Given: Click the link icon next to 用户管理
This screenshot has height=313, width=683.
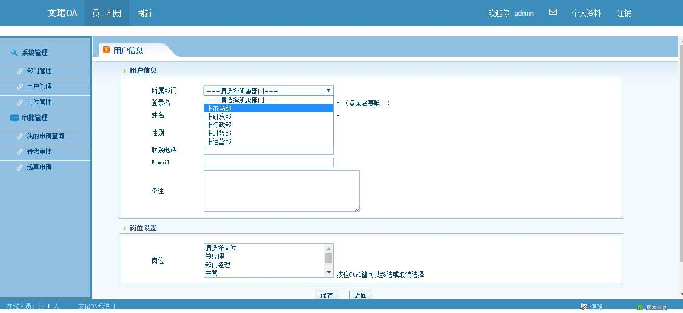Looking at the screenshot, I should tap(20, 87).
